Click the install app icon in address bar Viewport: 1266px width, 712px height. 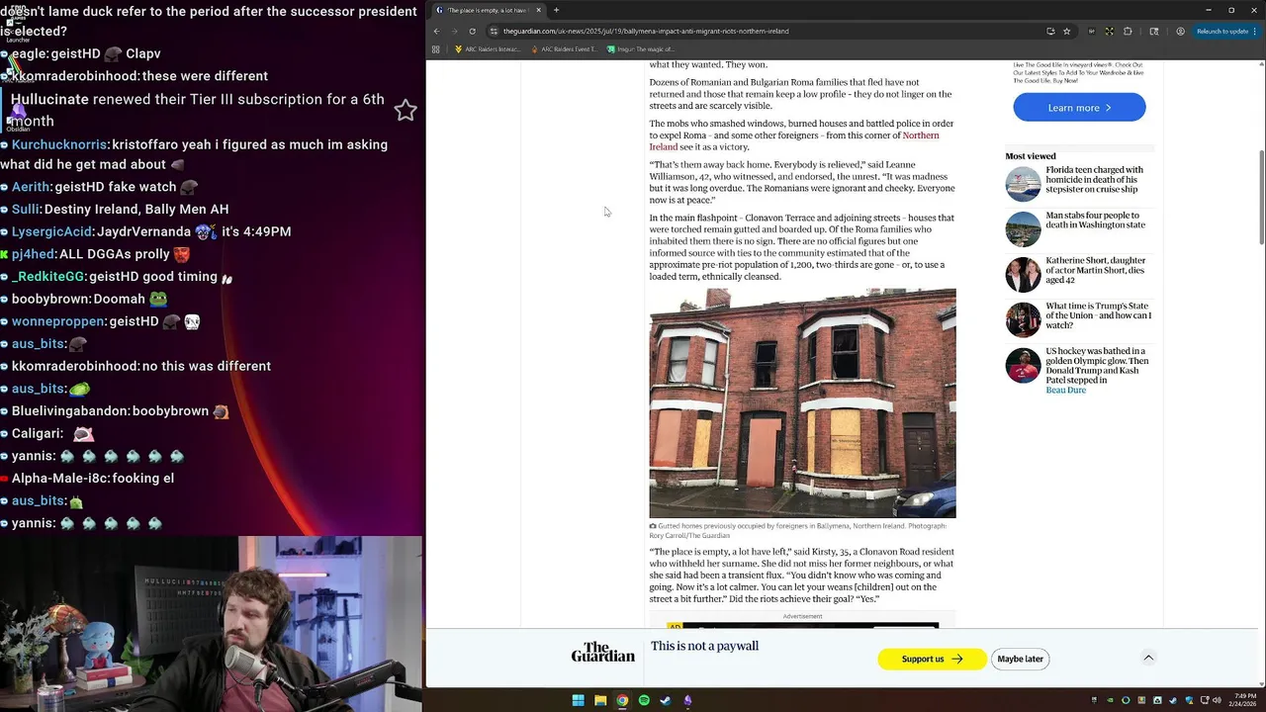[x=1050, y=31]
